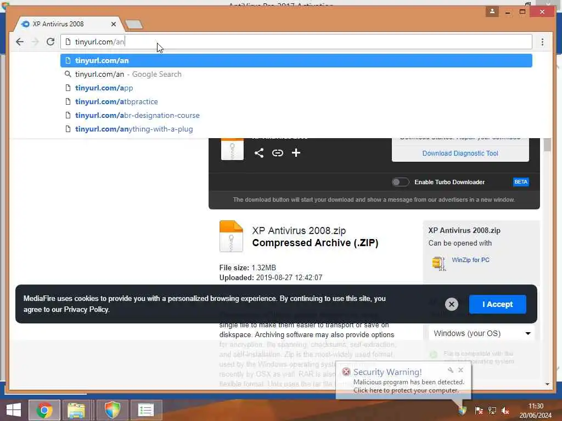Click the orange ZIP archive file icon

click(231, 236)
